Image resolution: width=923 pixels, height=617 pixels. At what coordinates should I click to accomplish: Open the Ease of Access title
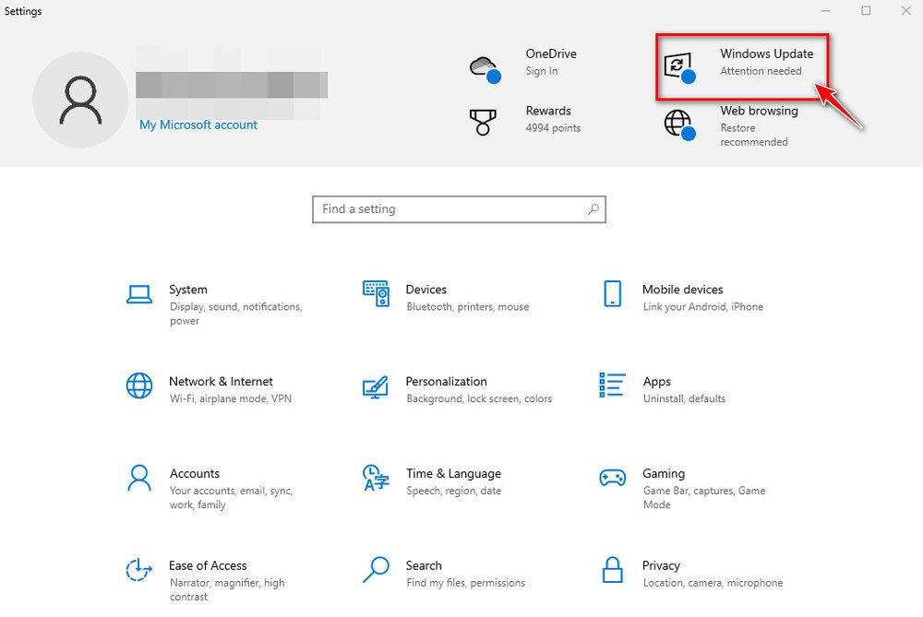[208, 565]
